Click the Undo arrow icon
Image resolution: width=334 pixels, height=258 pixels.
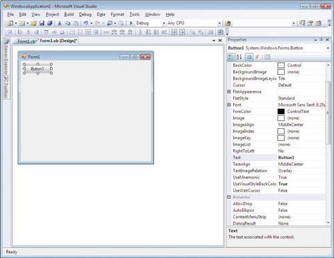pyautogui.click(x=86, y=23)
